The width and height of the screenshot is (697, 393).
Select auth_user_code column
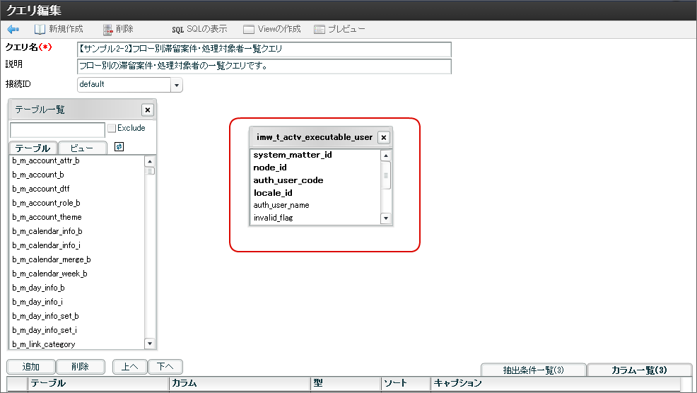(288, 180)
